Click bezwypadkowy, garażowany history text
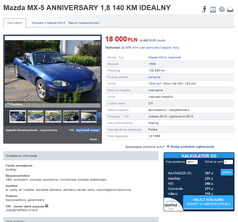The width and height of the screenshot is (238, 222). [x=25, y=200]
